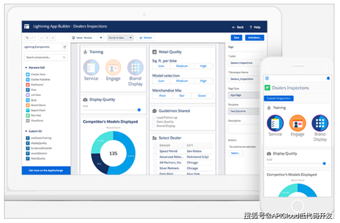Image resolution: width=340 pixels, height=223 pixels.
Task: Click the Engage training icon on tablet canvas
Action: 113,67
